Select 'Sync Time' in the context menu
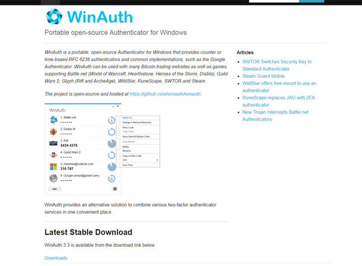The width and height of the screenshot is (362, 266). click(x=128, y=165)
